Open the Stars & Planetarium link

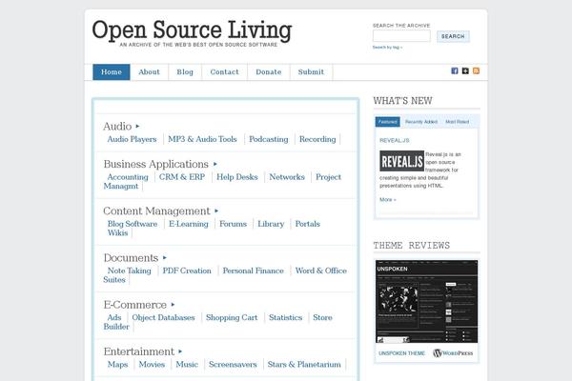[x=304, y=365]
